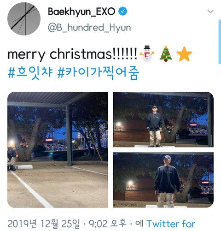The height and width of the screenshot is (231, 221).
Task: Open the Baekhyun_EXO display name
Action: point(81,12)
